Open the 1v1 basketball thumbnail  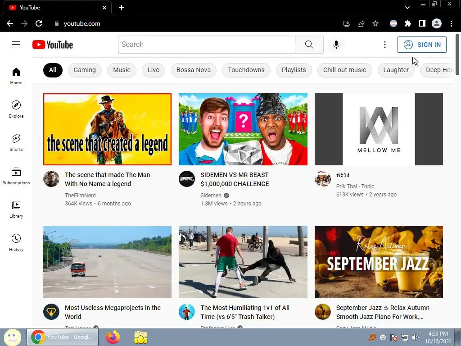point(243,262)
